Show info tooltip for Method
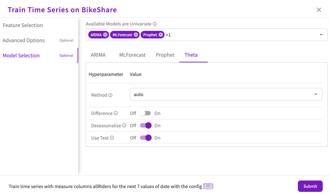 click(x=110, y=95)
